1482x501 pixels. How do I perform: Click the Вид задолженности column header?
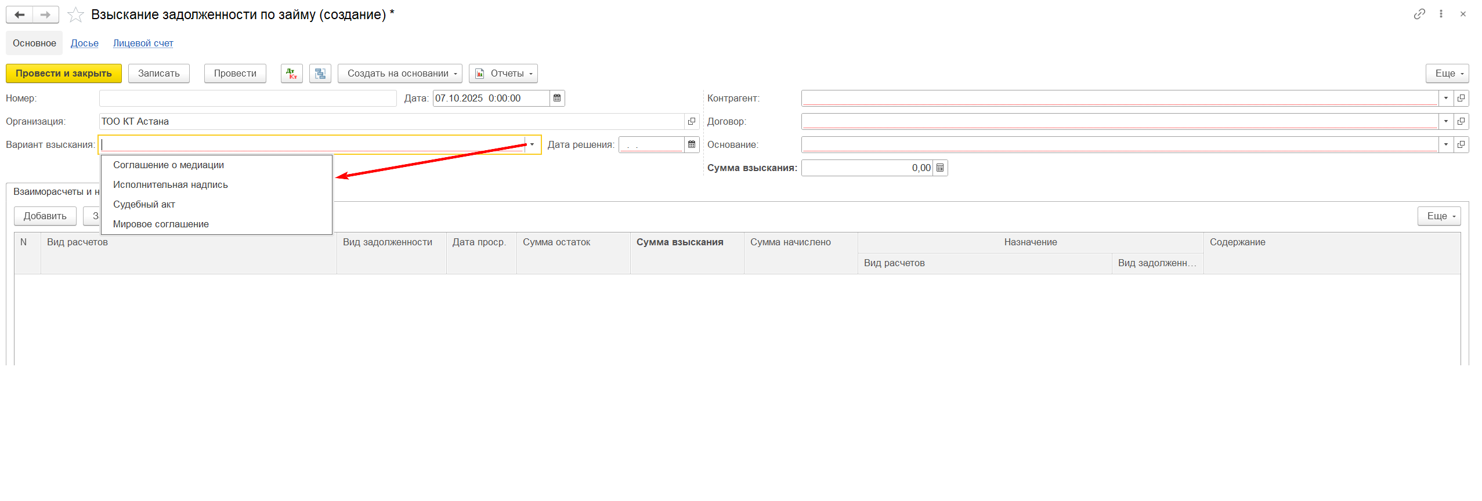[x=392, y=253]
